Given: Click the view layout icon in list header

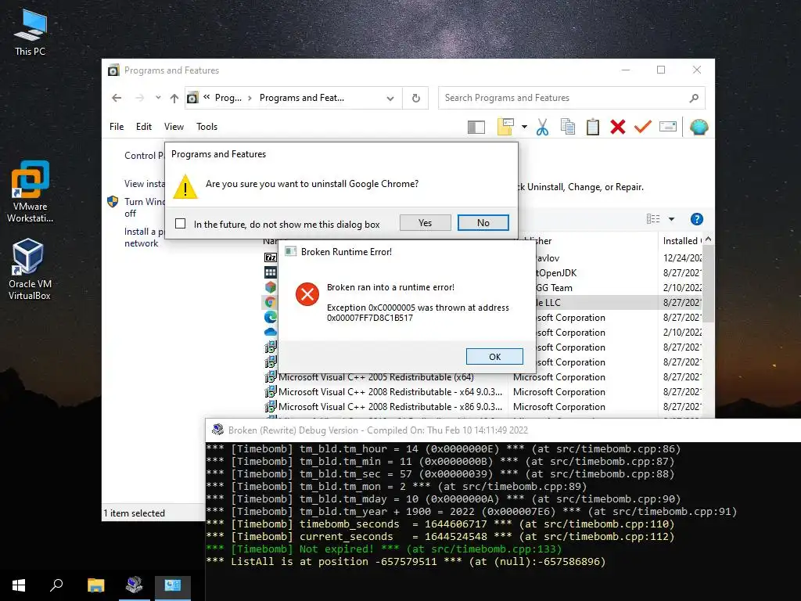Looking at the screenshot, I should (653, 219).
